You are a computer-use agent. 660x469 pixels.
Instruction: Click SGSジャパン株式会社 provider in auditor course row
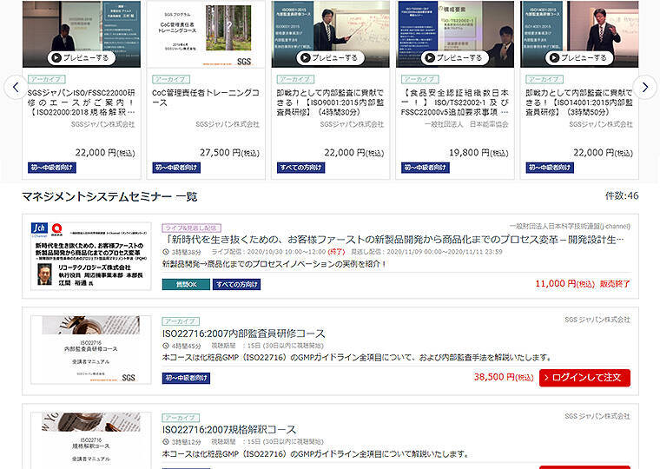click(x=597, y=320)
